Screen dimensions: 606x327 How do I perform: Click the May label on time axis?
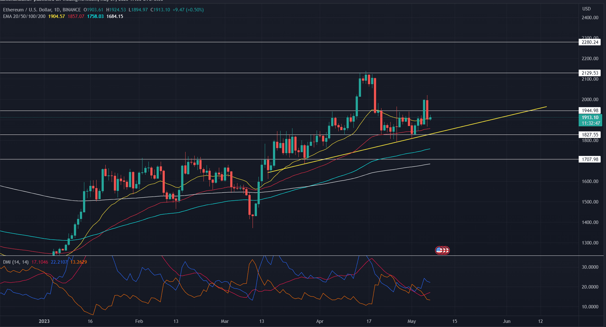[412, 321]
